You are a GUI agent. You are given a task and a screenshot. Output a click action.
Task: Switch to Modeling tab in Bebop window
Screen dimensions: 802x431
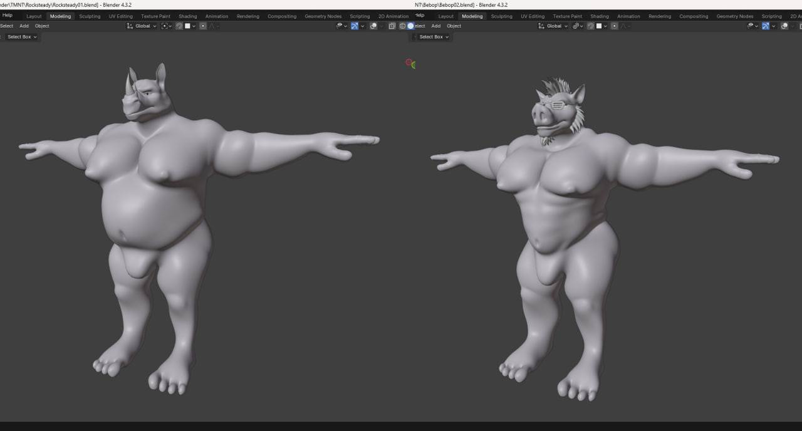[472, 16]
